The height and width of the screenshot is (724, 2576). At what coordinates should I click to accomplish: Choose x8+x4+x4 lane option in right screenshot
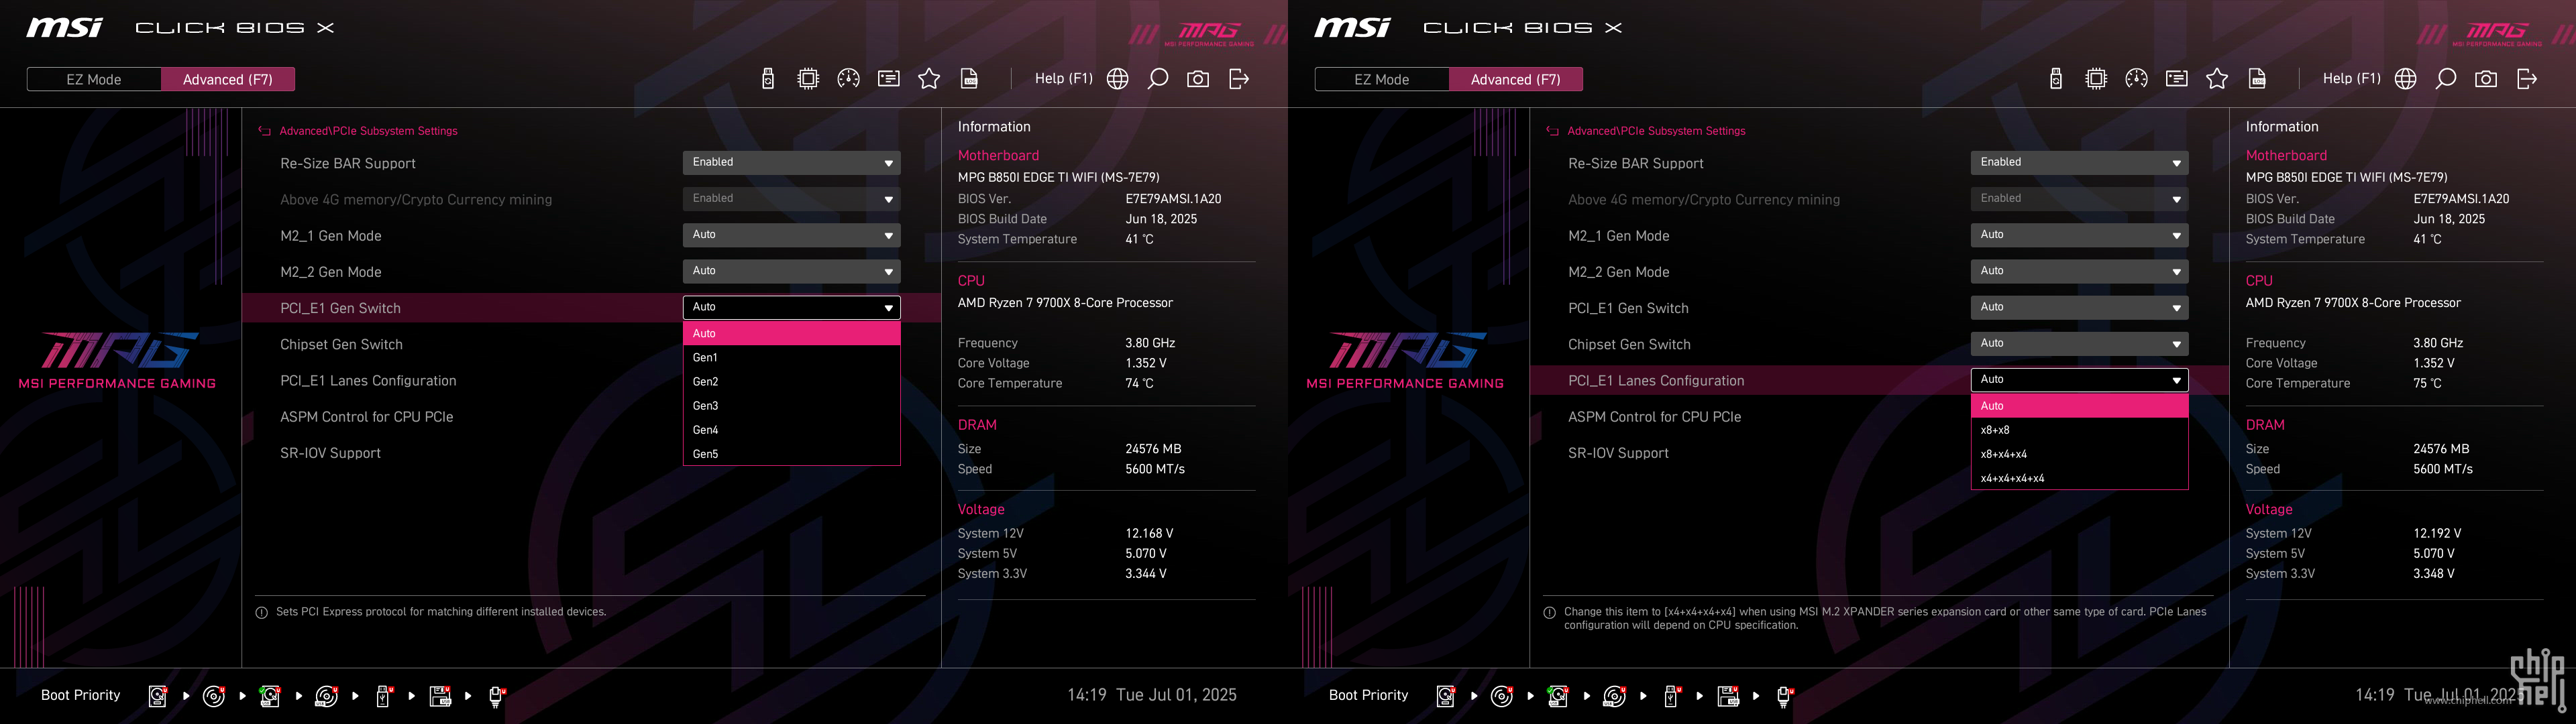coord(2079,454)
